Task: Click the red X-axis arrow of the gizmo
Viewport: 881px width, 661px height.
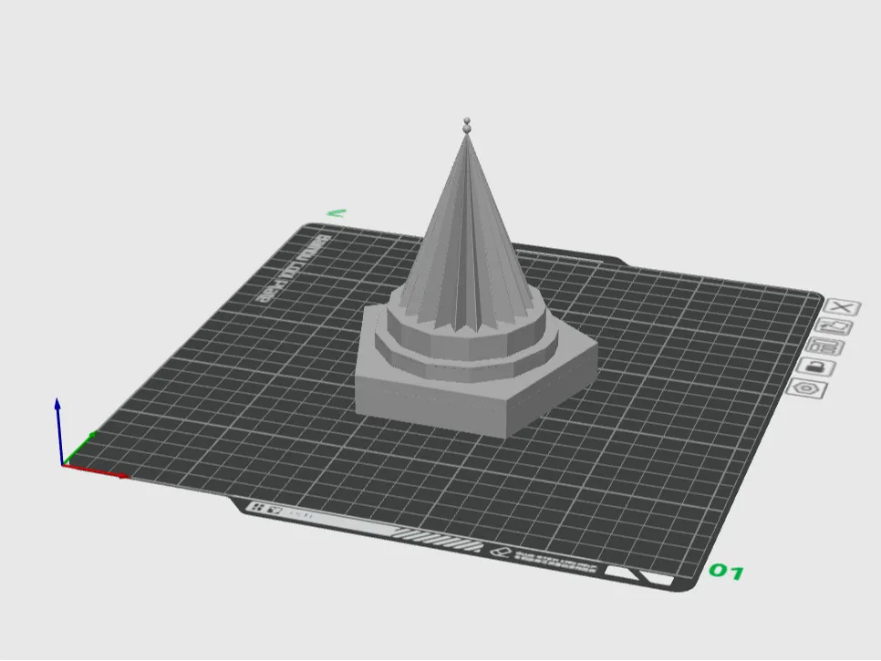Action: [100, 473]
